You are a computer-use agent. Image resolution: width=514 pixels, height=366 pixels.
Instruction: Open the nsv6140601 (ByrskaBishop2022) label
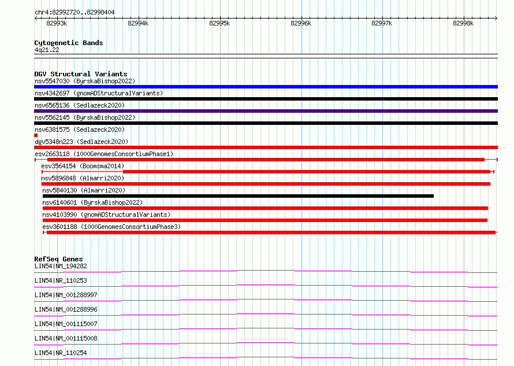pyautogui.click(x=92, y=202)
